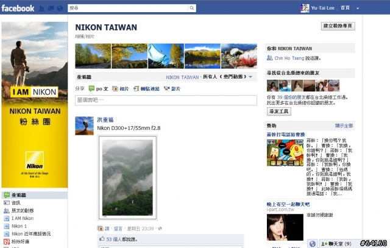Click the like thumbs-up icon under post
The width and height of the screenshot is (390, 248).
[x=102, y=239]
